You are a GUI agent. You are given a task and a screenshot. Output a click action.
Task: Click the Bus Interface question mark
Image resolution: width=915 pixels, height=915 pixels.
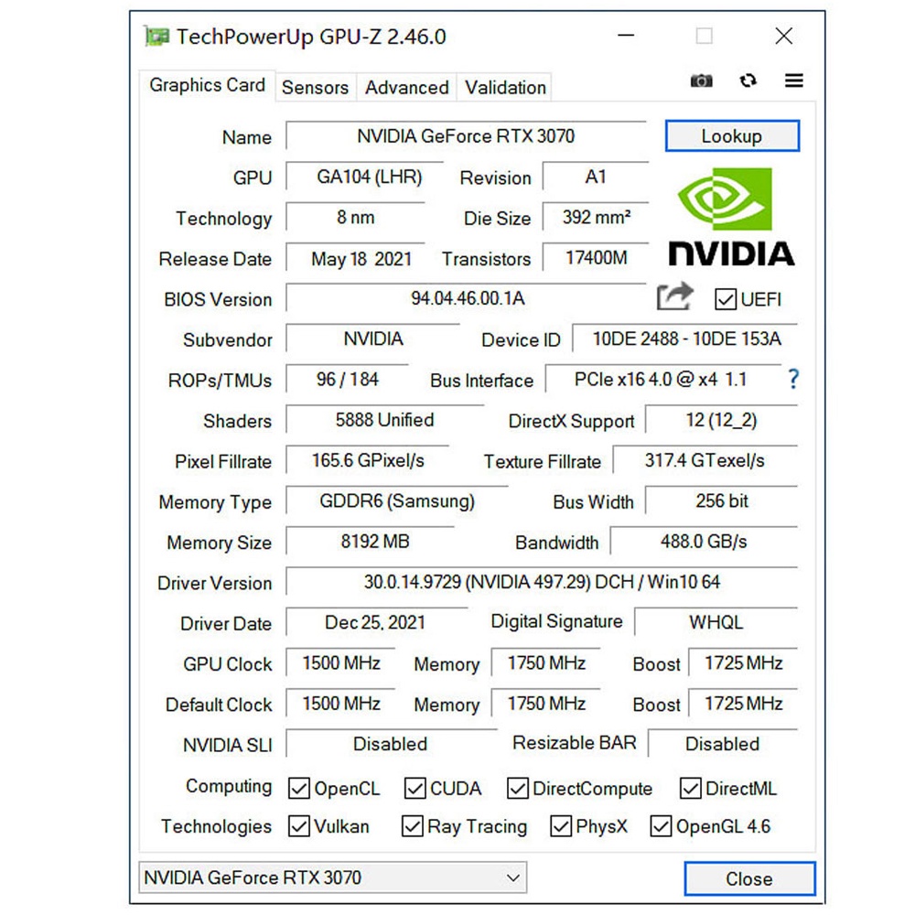(792, 379)
